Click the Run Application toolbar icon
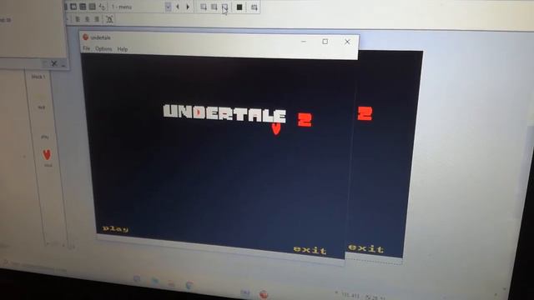Viewport: 534px width, 300px height. pyautogui.click(x=214, y=7)
